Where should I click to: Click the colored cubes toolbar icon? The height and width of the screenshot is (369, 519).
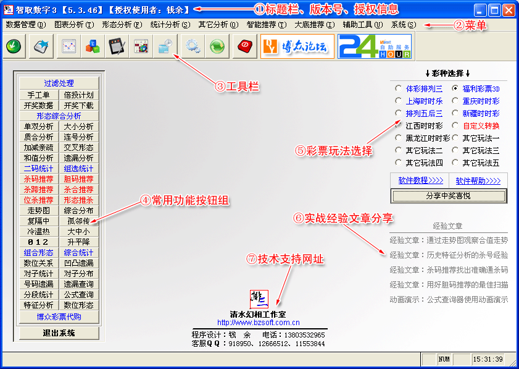click(x=93, y=46)
